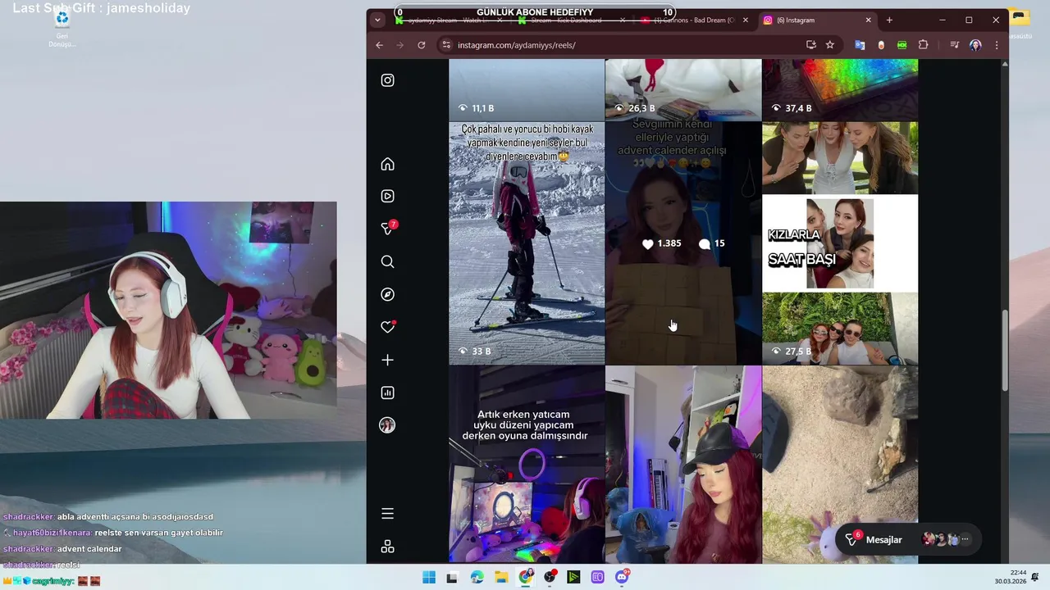The height and width of the screenshot is (590, 1050).
Task: Switch to the aydamiyy Stream Kick tab
Action: point(449,20)
